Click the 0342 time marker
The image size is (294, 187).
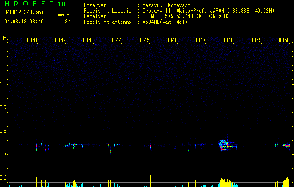tap(60, 40)
